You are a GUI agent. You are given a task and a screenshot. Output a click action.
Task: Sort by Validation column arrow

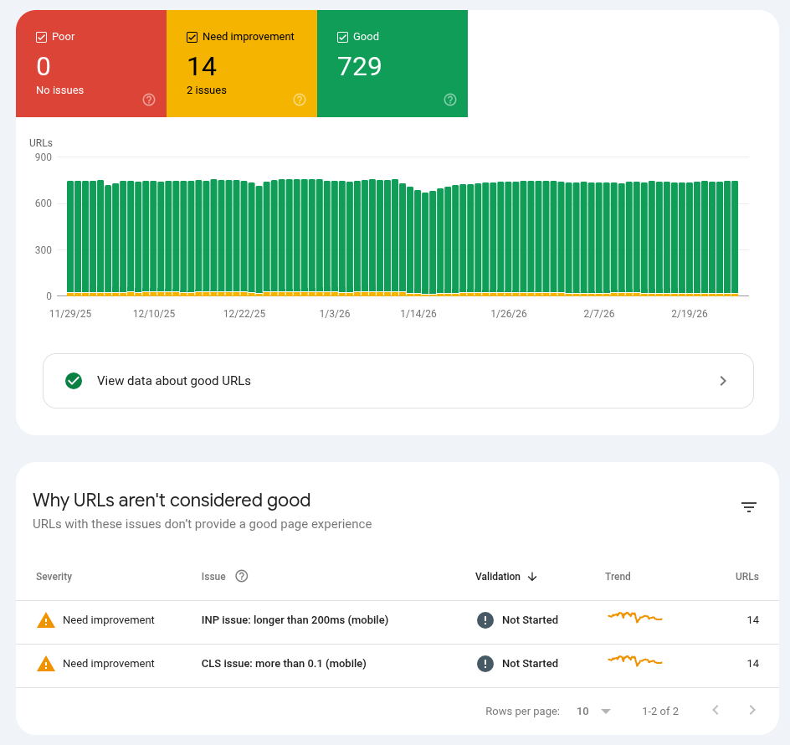(532, 577)
